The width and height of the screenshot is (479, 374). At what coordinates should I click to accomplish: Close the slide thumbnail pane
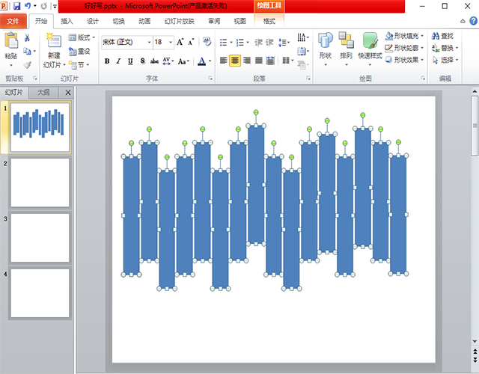point(68,92)
